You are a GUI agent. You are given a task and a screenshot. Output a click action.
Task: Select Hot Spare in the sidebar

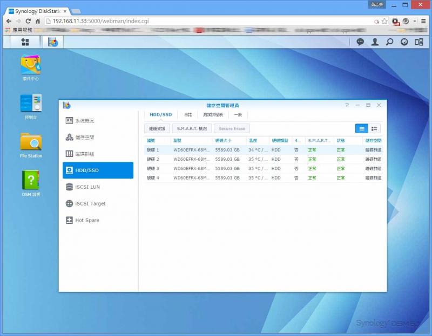coord(98,220)
